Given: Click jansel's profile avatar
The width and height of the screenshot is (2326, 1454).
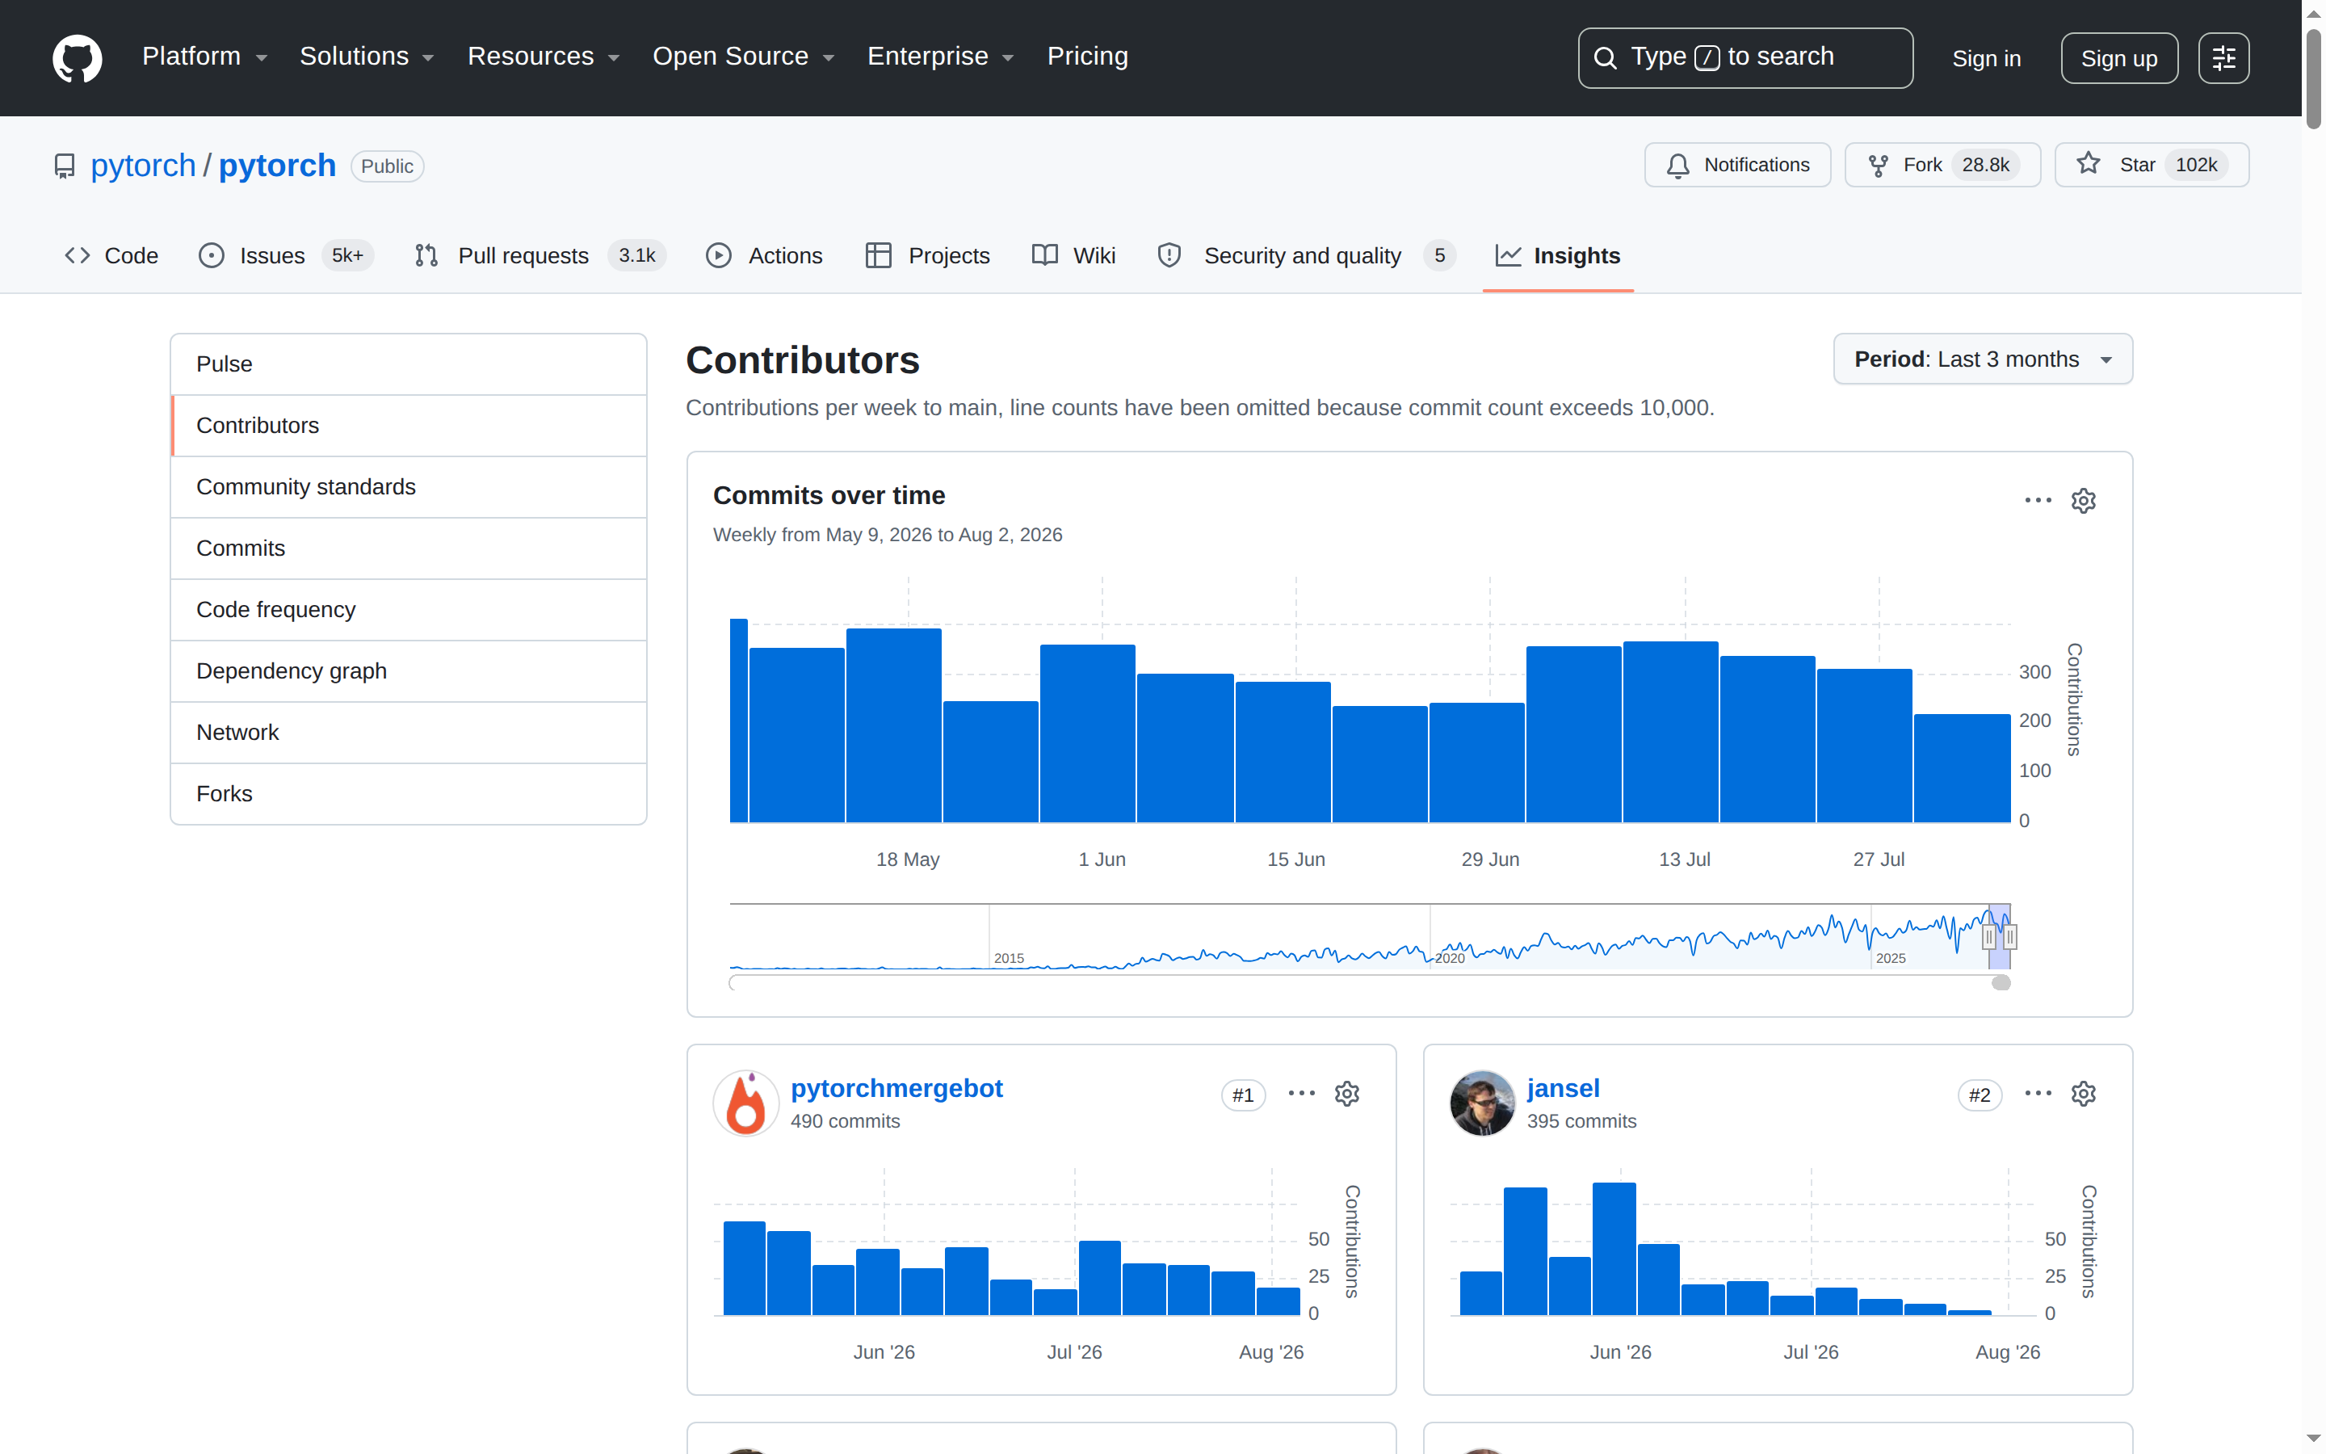Looking at the screenshot, I should pos(1482,1103).
